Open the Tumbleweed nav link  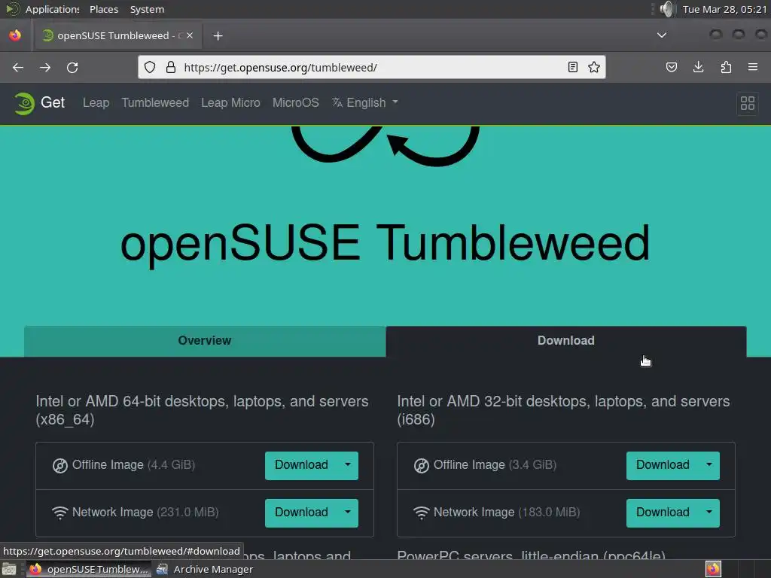(x=155, y=102)
